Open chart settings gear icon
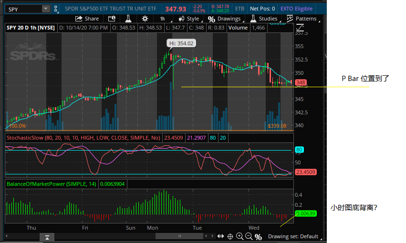Viewport: 406px width, 243px height. tap(145, 19)
